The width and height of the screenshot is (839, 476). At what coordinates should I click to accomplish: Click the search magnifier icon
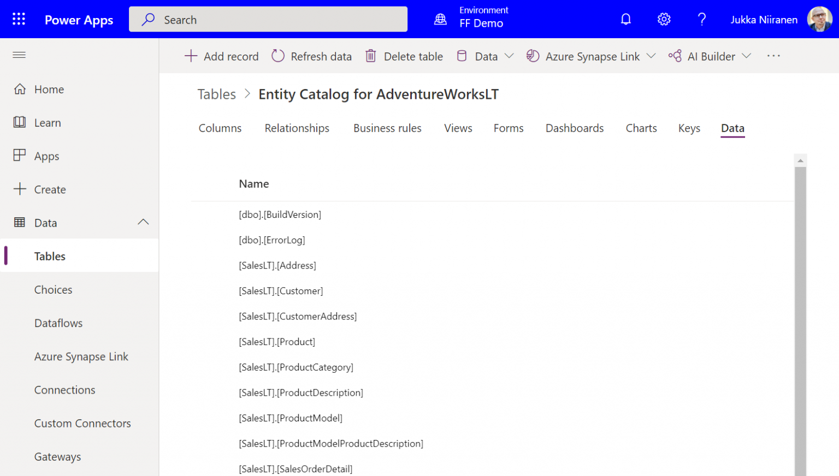[148, 20]
